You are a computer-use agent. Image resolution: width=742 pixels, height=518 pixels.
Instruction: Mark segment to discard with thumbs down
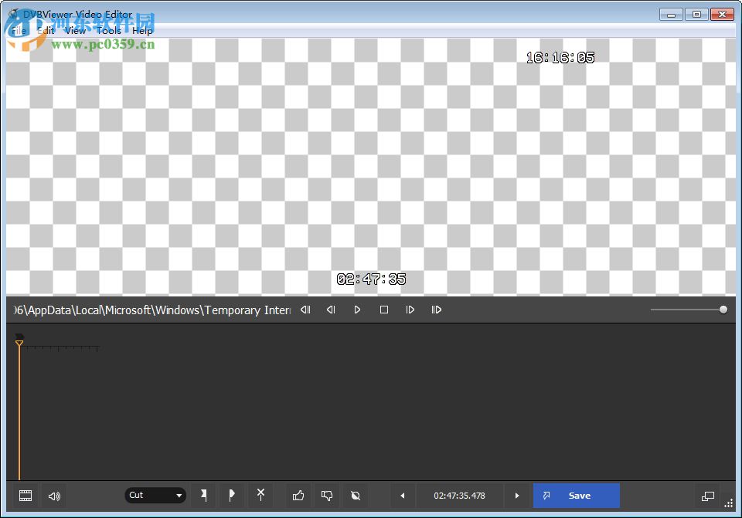click(326, 496)
